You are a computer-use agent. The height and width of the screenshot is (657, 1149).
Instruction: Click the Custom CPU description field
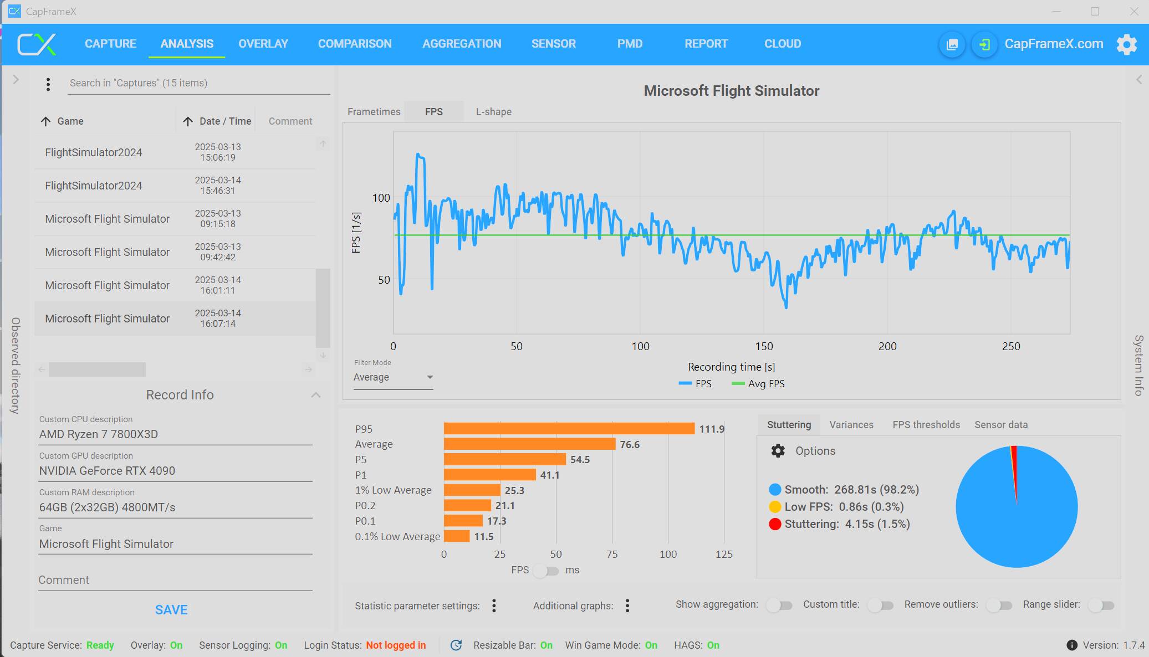175,435
